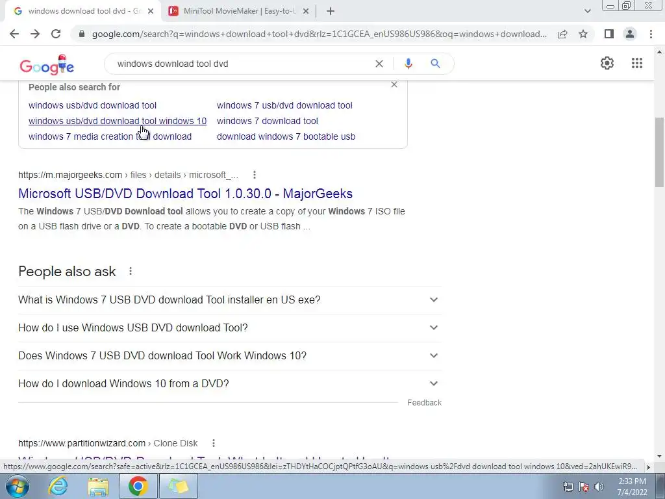Viewport: 665px width, 499px height.
Task: Open 'download windows 7 bootable usb' suggestion
Action: pos(286,136)
